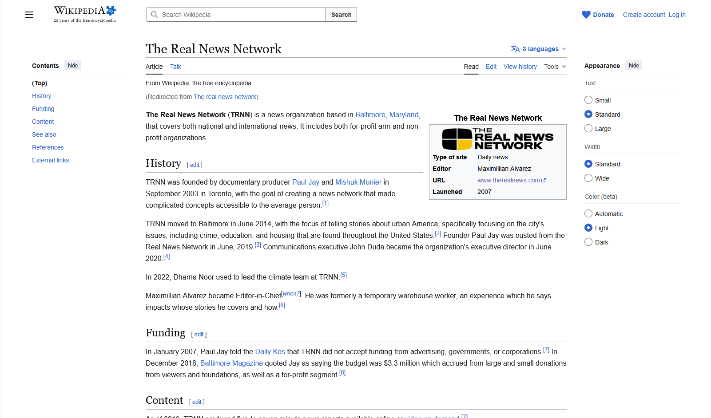Select Wide width option
Image resolution: width=711 pixels, height=418 pixels.
point(588,178)
